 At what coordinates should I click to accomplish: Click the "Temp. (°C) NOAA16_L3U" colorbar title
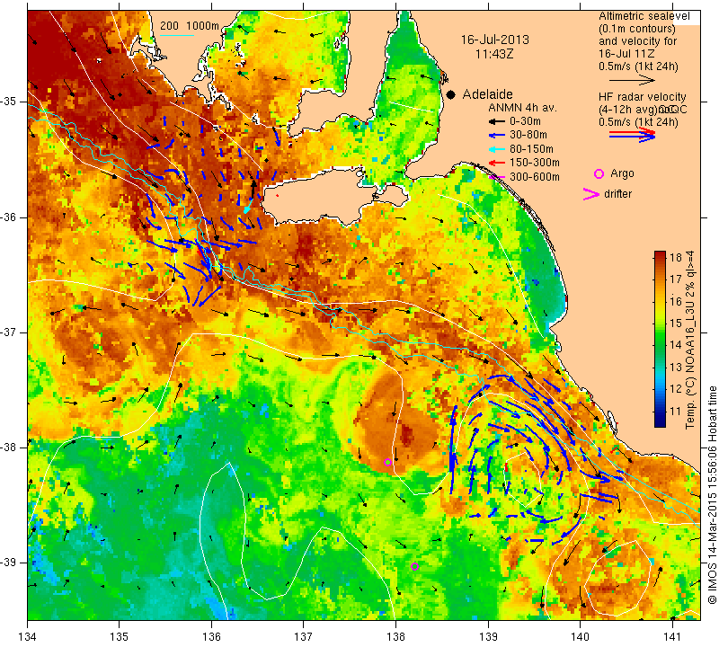pos(690,341)
